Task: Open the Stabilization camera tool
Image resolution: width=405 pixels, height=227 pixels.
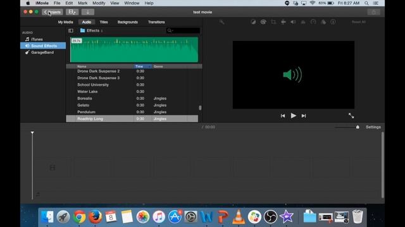Action: pyautogui.click(x=283, y=22)
